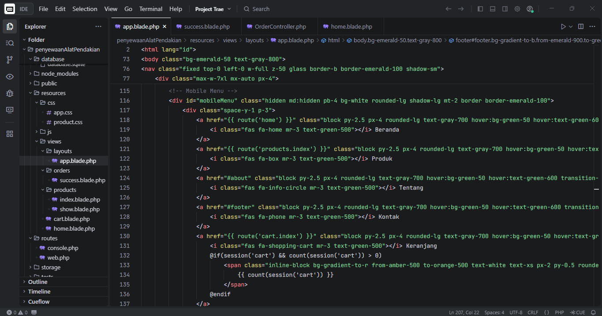Expand the Outline section

point(37,282)
